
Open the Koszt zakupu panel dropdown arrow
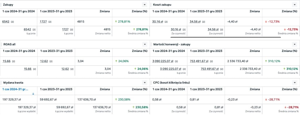point(294,5)
